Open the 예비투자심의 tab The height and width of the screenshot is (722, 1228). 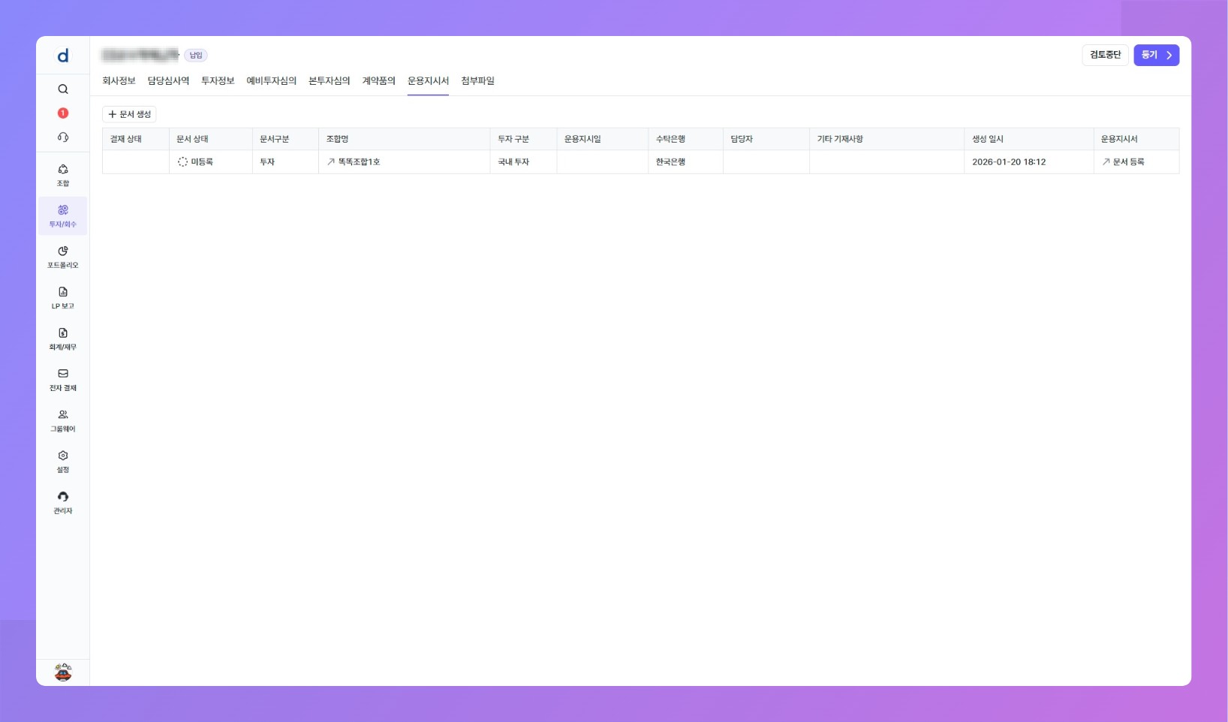[272, 81]
